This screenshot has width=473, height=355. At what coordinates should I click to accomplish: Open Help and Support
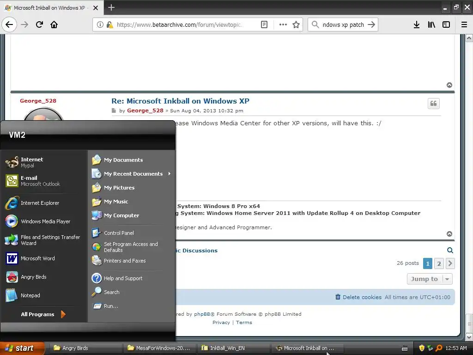click(132, 278)
